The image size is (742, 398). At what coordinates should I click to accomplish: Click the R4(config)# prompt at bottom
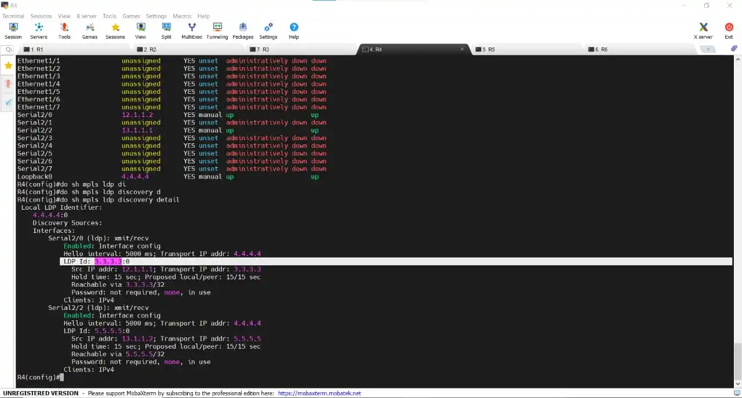(x=38, y=377)
